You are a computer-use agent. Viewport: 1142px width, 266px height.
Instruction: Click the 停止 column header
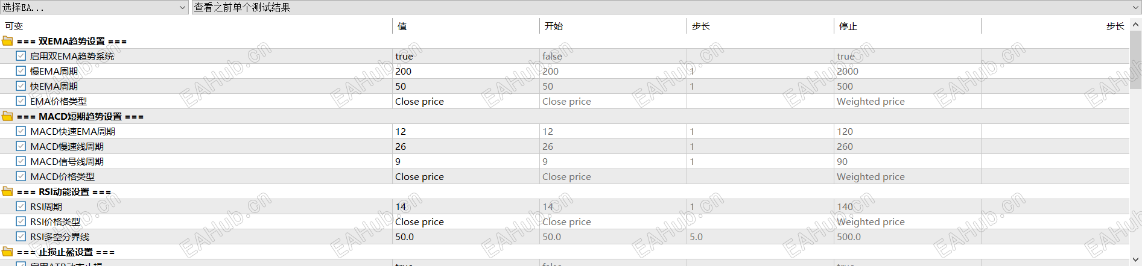point(848,26)
